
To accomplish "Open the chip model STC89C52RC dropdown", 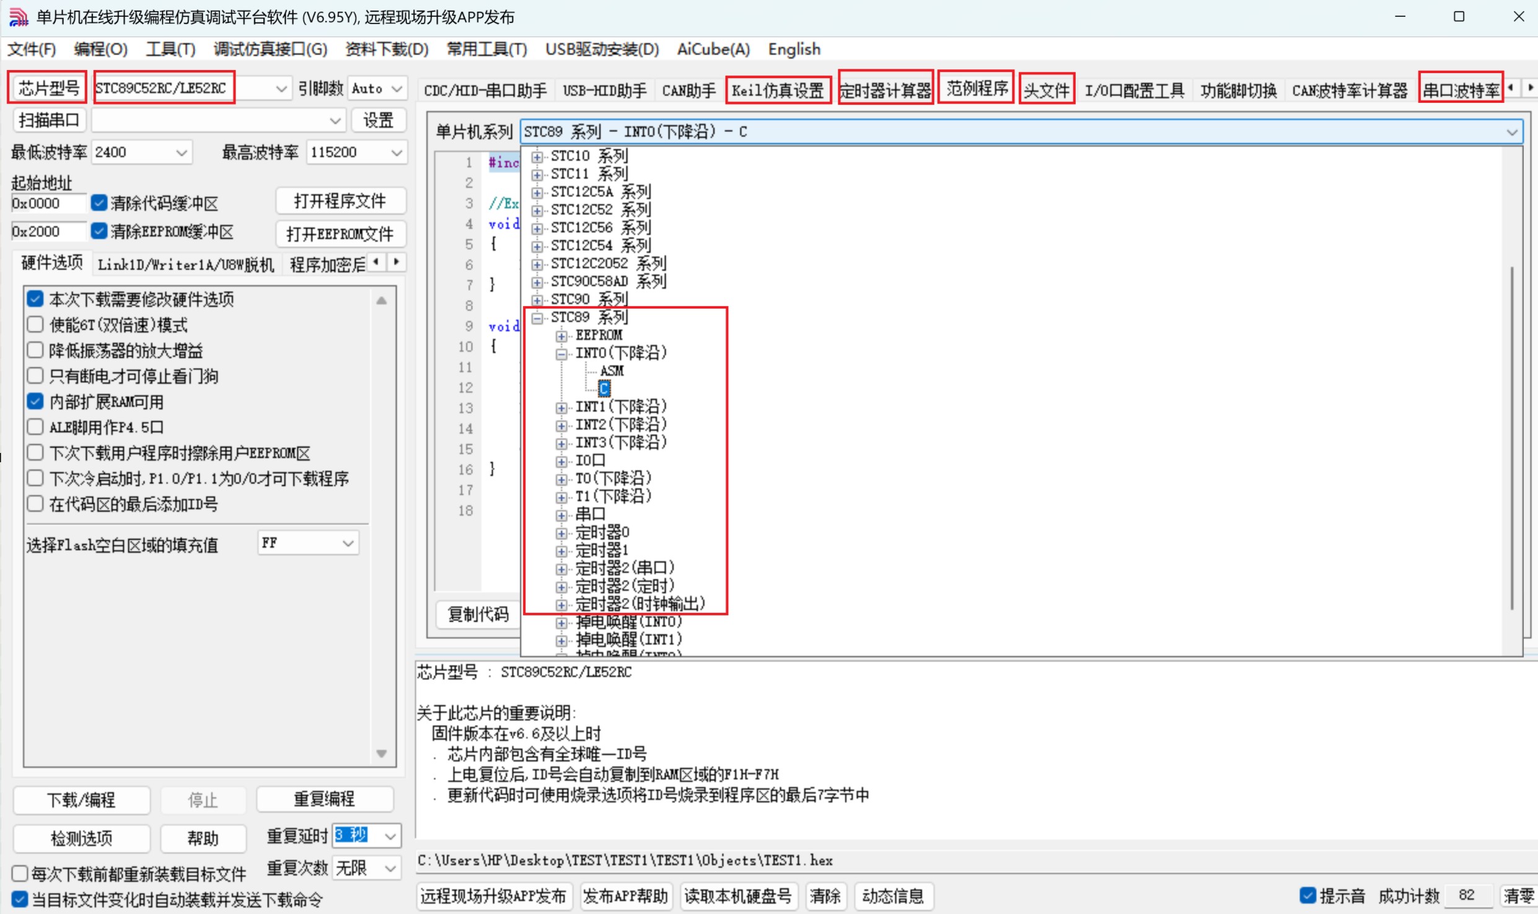I will [x=281, y=89].
